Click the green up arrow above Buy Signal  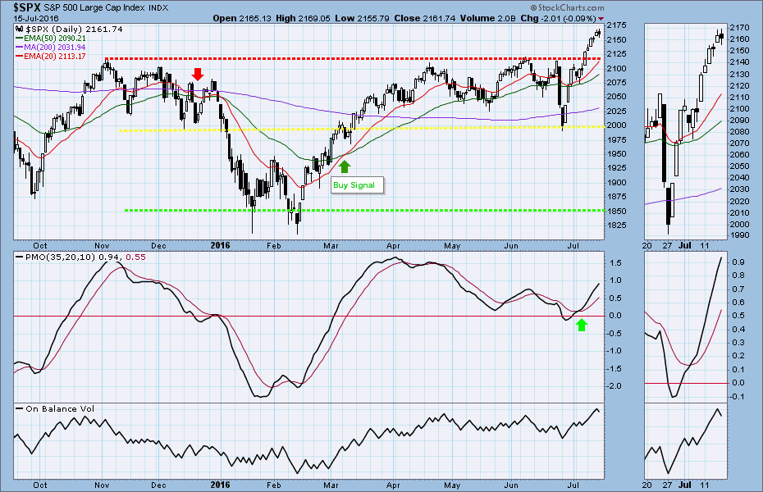[x=345, y=166]
